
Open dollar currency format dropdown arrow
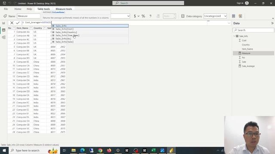pos(138,16)
